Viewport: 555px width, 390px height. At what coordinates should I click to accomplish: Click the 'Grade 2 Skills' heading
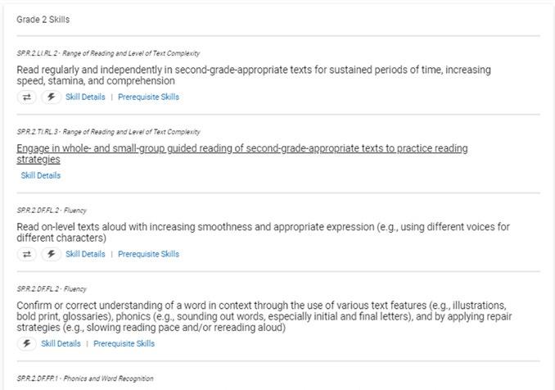(x=43, y=18)
